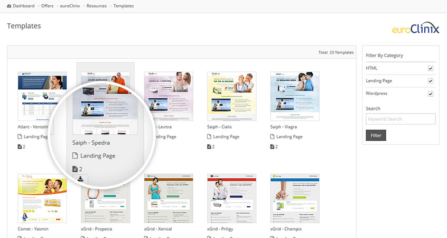Click the xGrid - Champix title
This screenshot has height=238, width=447.
pyautogui.click(x=286, y=229)
